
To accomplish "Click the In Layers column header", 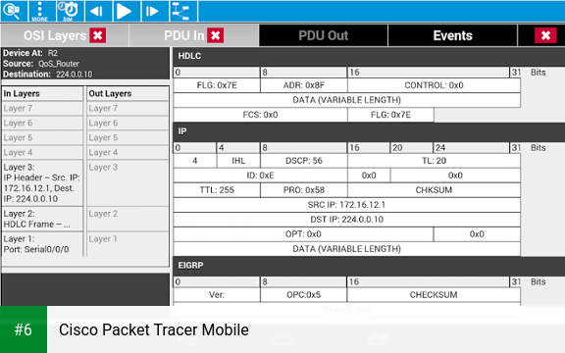I will [x=42, y=93].
